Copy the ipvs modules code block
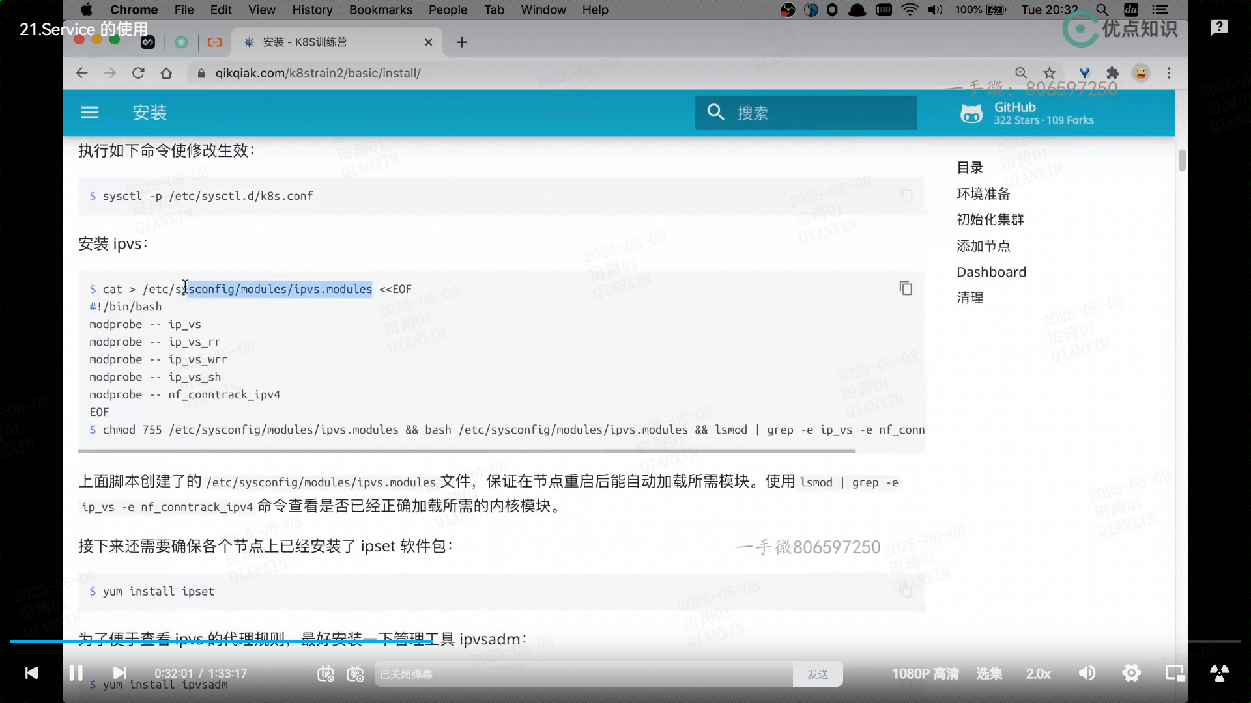 tap(906, 288)
